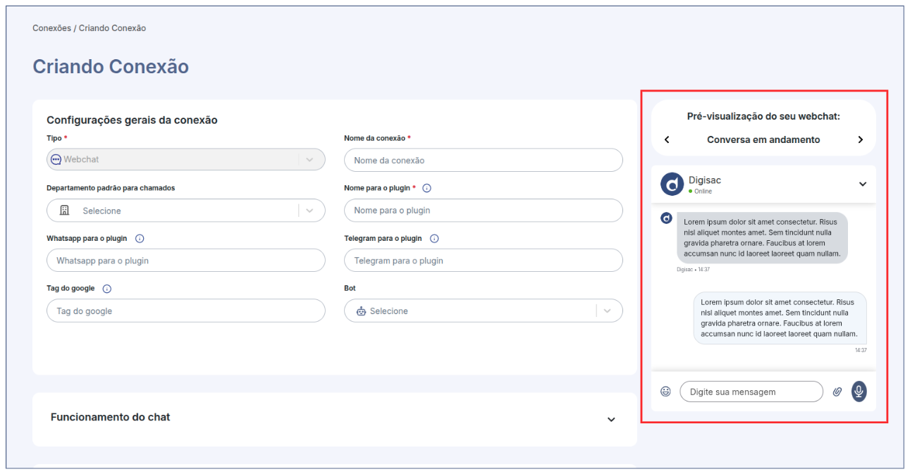910x474 pixels.
Task: Click the Nome da conexão input field
Action: [483, 161]
